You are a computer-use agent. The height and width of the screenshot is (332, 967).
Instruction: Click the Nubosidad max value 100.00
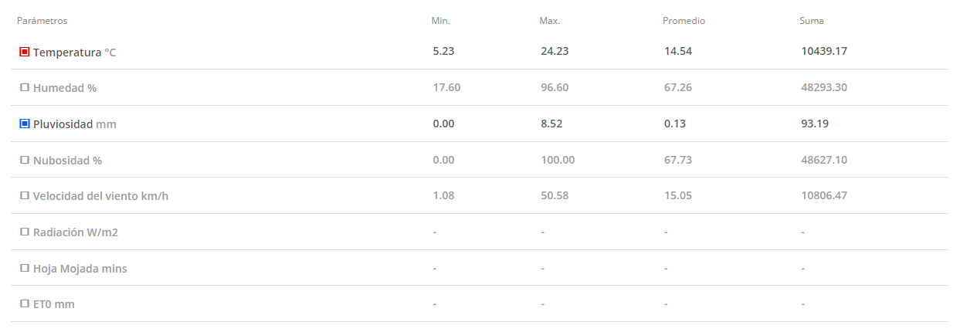click(x=558, y=160)
